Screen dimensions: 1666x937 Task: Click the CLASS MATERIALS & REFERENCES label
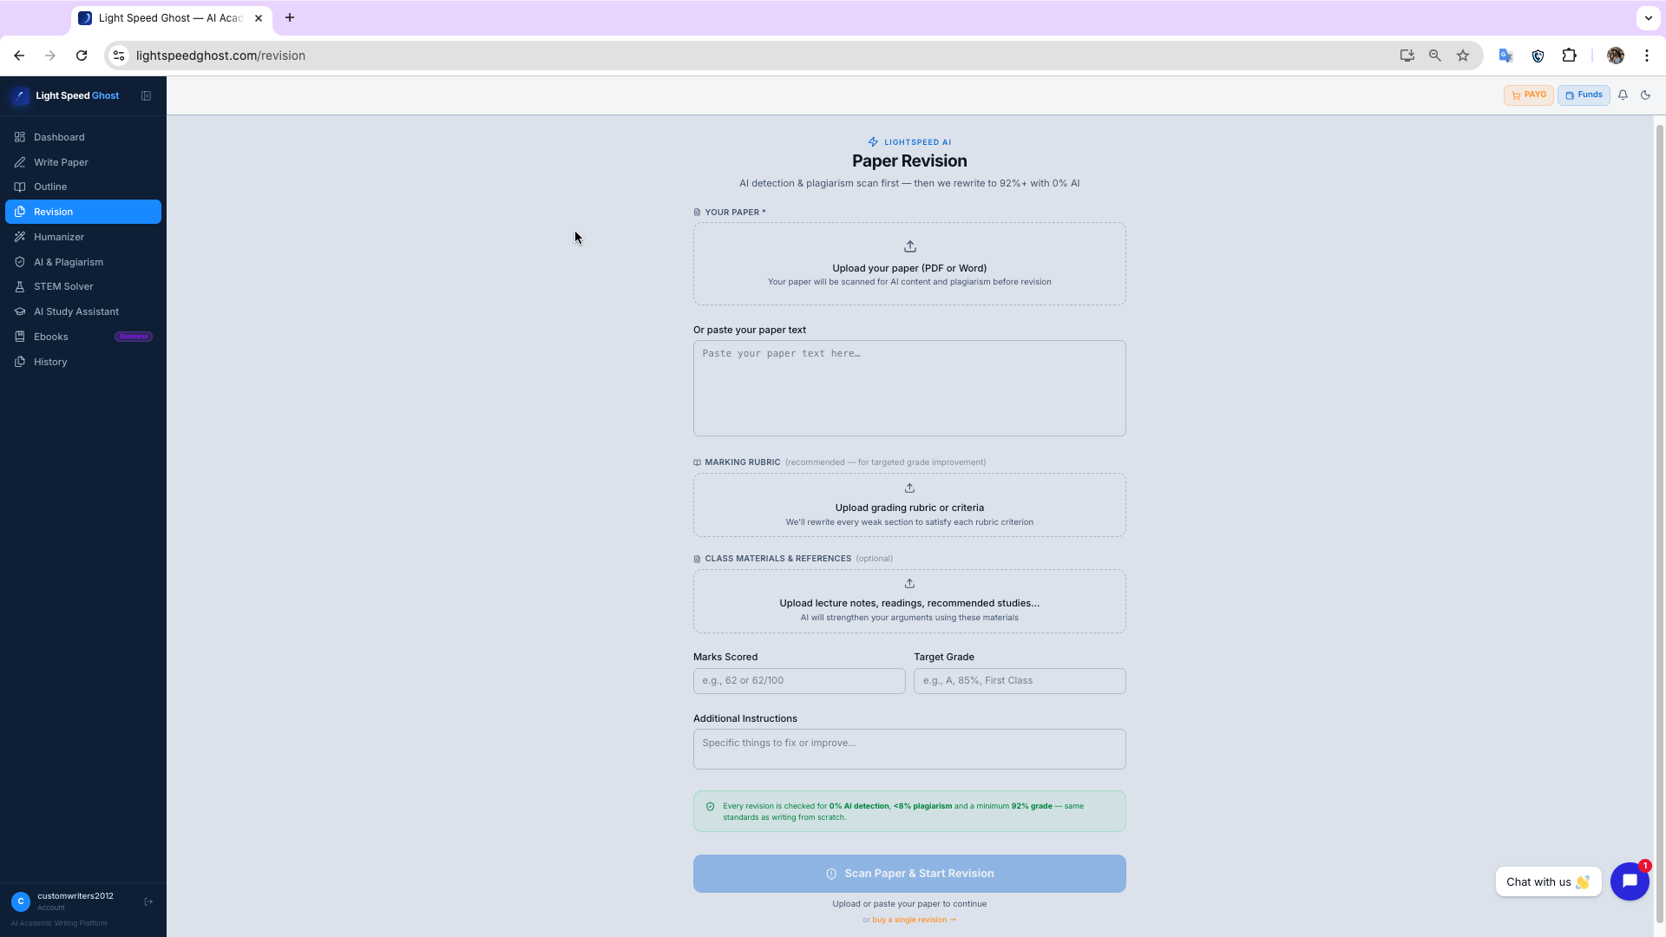tap(777, 559)
